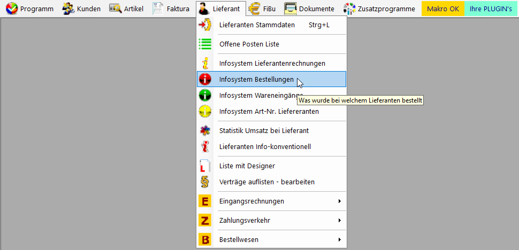Click the orange E icon for Eingangsrechnungen
Viewport: 519px width, 250px height.
click(x=205, y=201)
